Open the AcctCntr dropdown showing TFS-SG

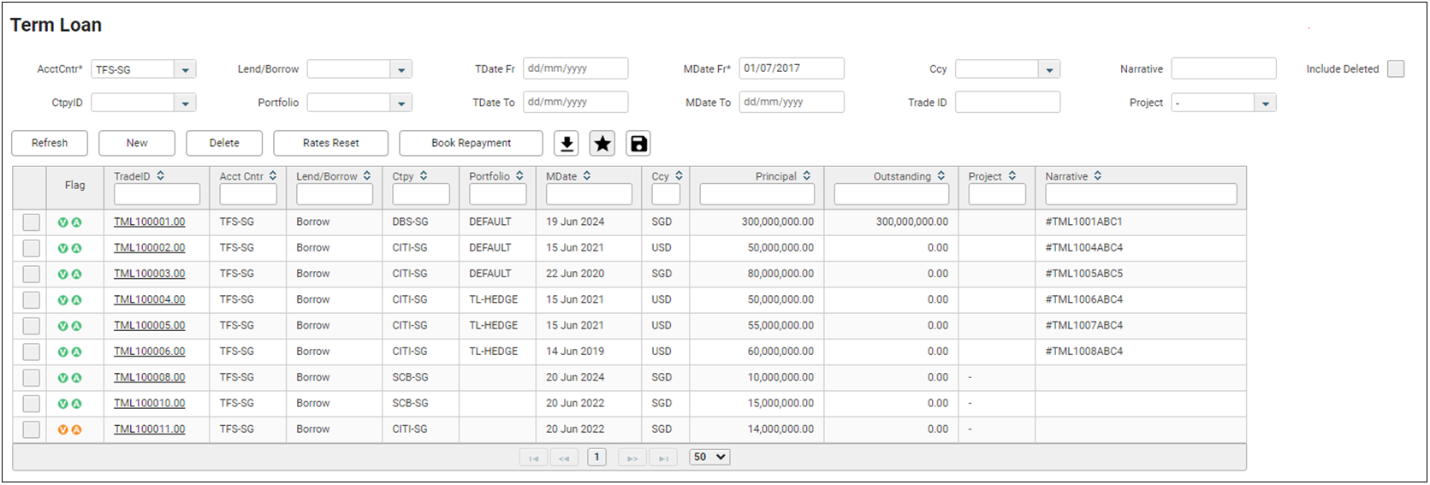pos(185,70)
